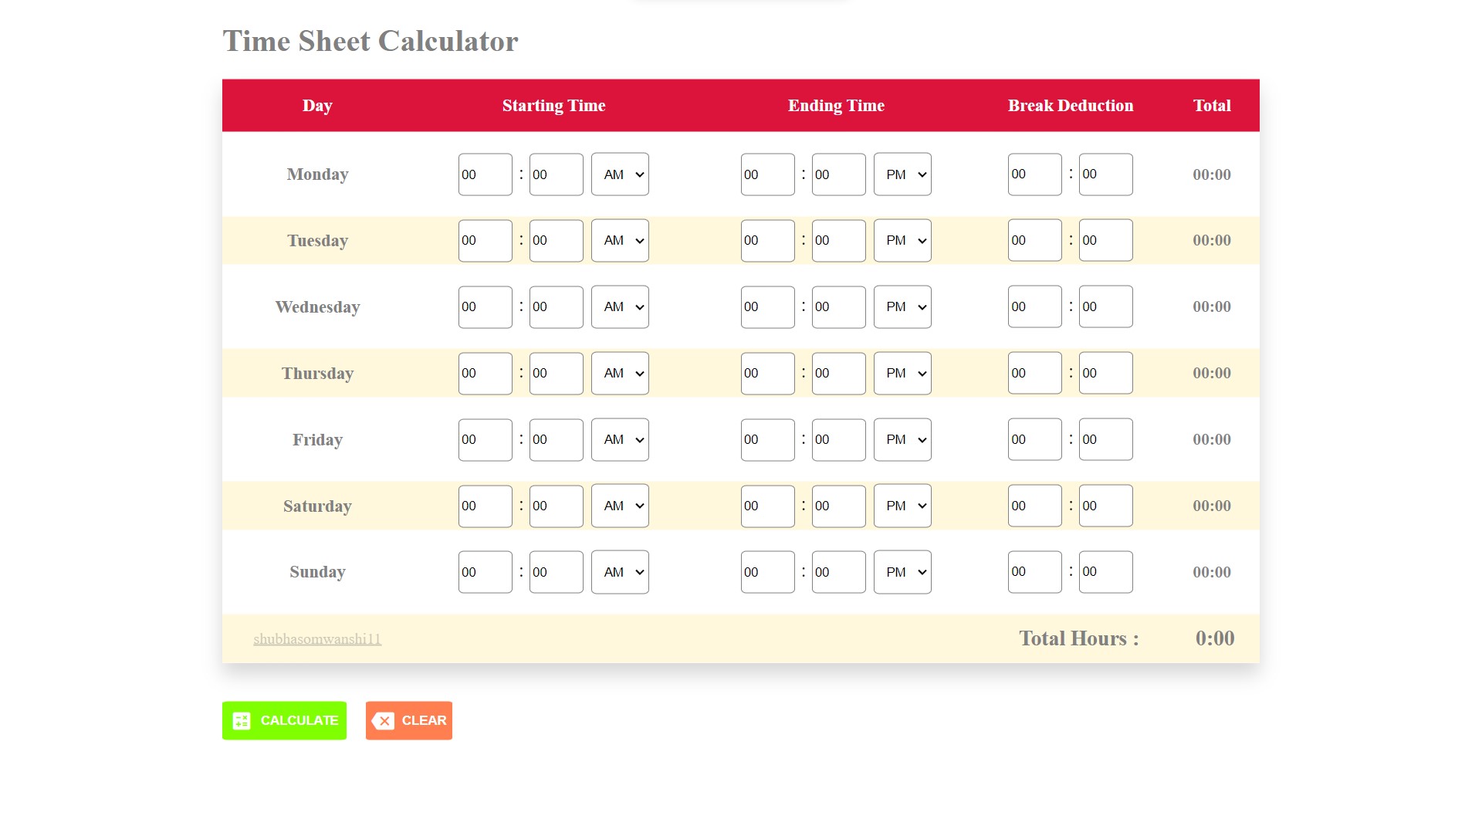Screen dimensions: 1482x826
Task: Click the Total Hours label
Action: (x=1079, y=638)
